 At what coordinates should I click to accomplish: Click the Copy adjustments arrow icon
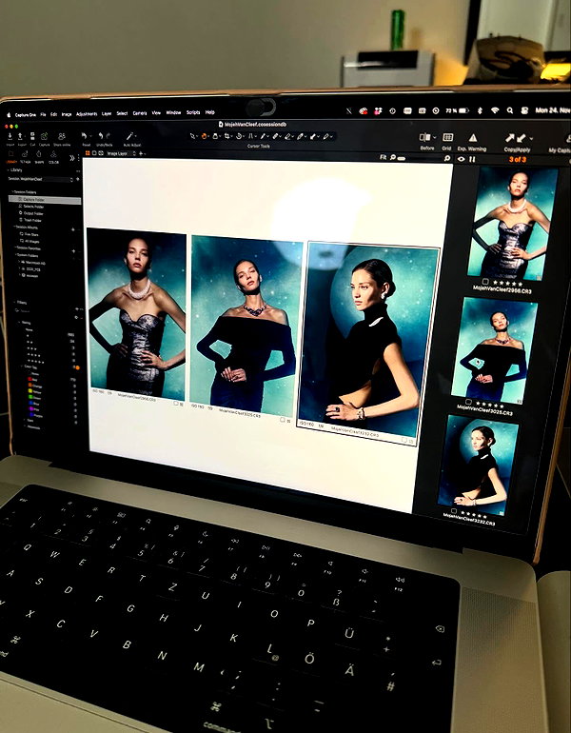click(509, 138)
